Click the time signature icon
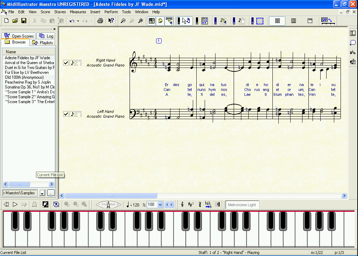Image resolution: width=358 pixels, height=256 pixels. (200, 204)
